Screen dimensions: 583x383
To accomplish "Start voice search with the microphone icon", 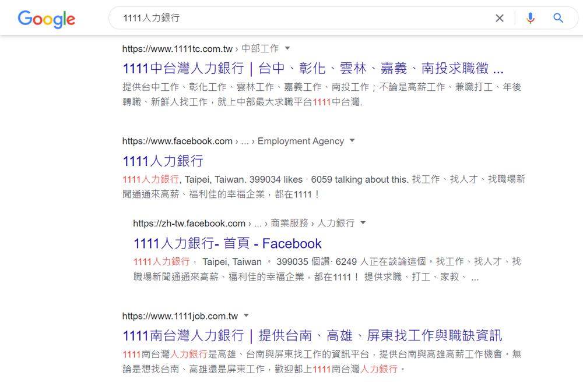I will click(530, 18).
